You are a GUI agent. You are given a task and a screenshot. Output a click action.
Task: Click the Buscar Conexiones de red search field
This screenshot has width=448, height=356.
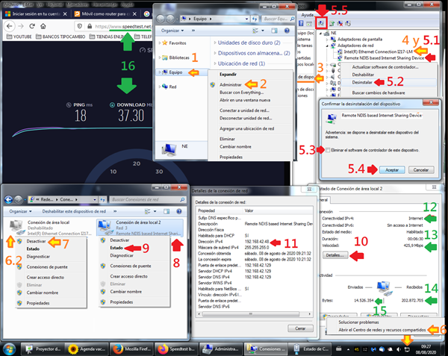coord(147,199)
